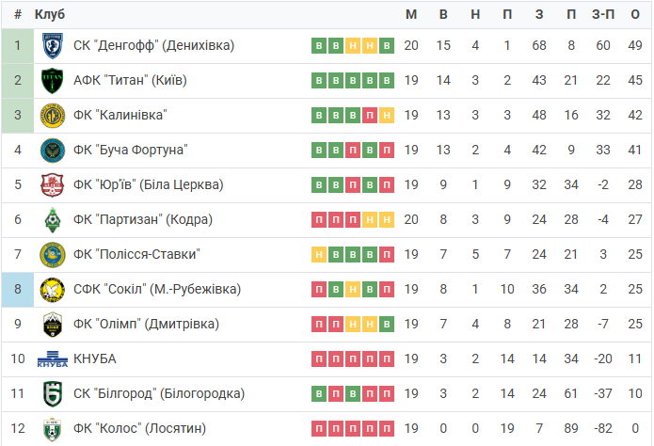This screenshot has height=446, width=654.
Task: Open the ФК "Колос" (Лосятин) team link
Action: pos(139,428)
